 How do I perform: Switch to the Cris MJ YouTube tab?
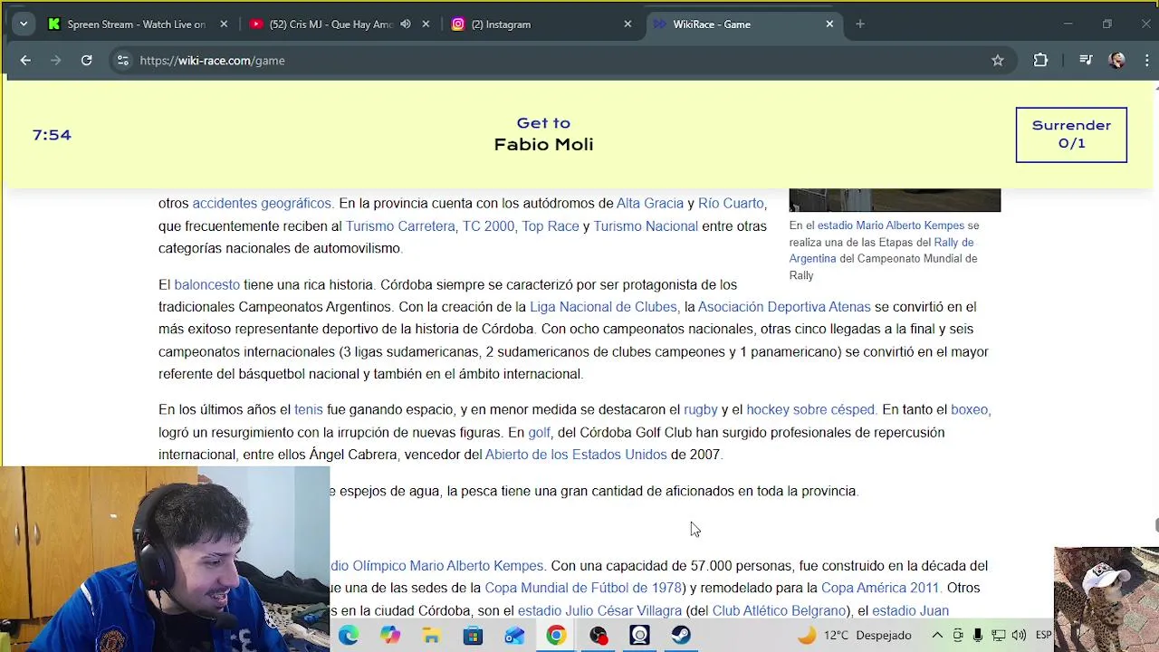click(x=340, y=24)
